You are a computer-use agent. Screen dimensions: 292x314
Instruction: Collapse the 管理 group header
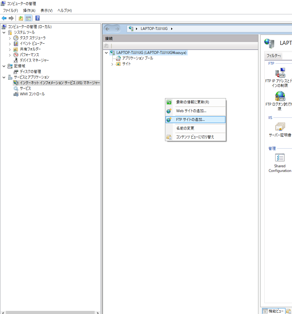[272, 148]
